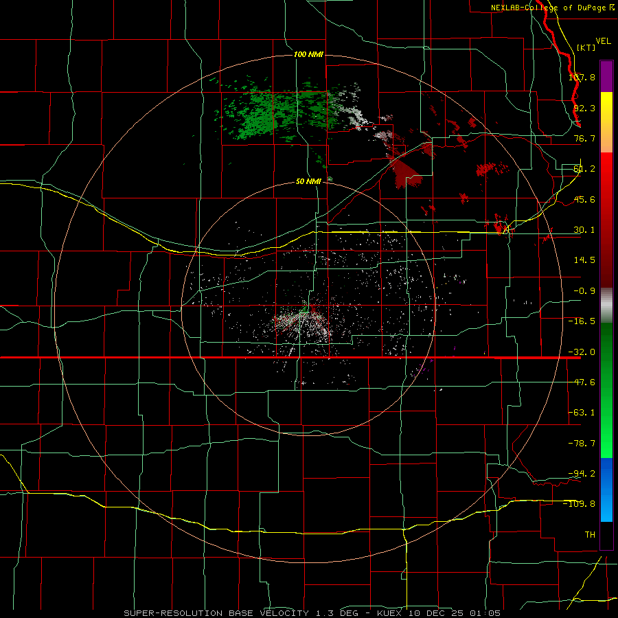This screenshot has width=618, height=618.
Task: Select the -0.9 velocity scale value
Action: (584, 291)
